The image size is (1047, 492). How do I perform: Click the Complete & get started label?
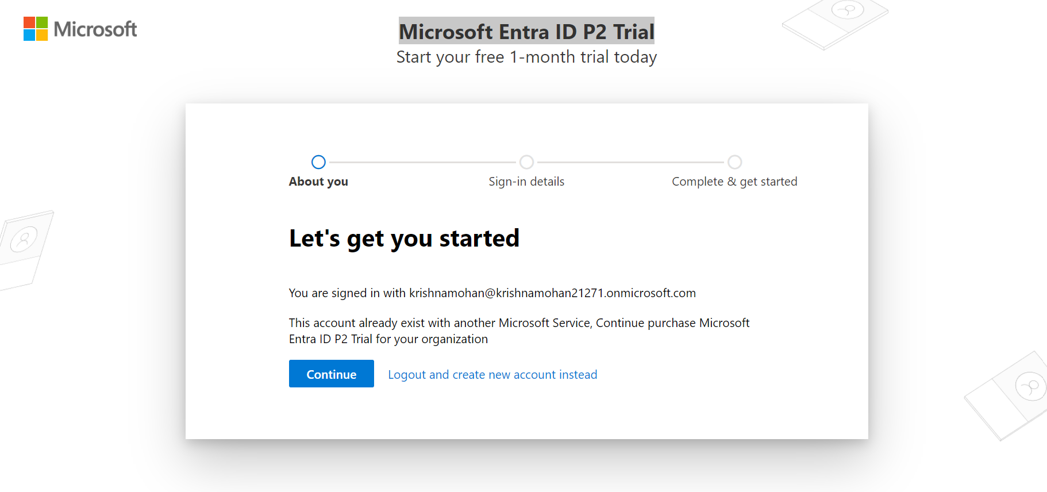(734, 182)
